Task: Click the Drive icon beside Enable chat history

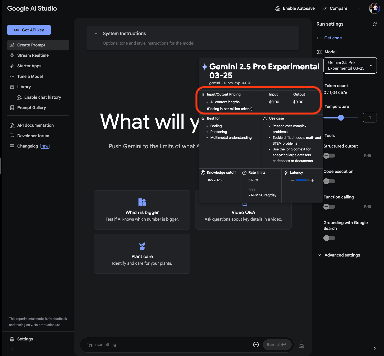Action: pos(19,97)
